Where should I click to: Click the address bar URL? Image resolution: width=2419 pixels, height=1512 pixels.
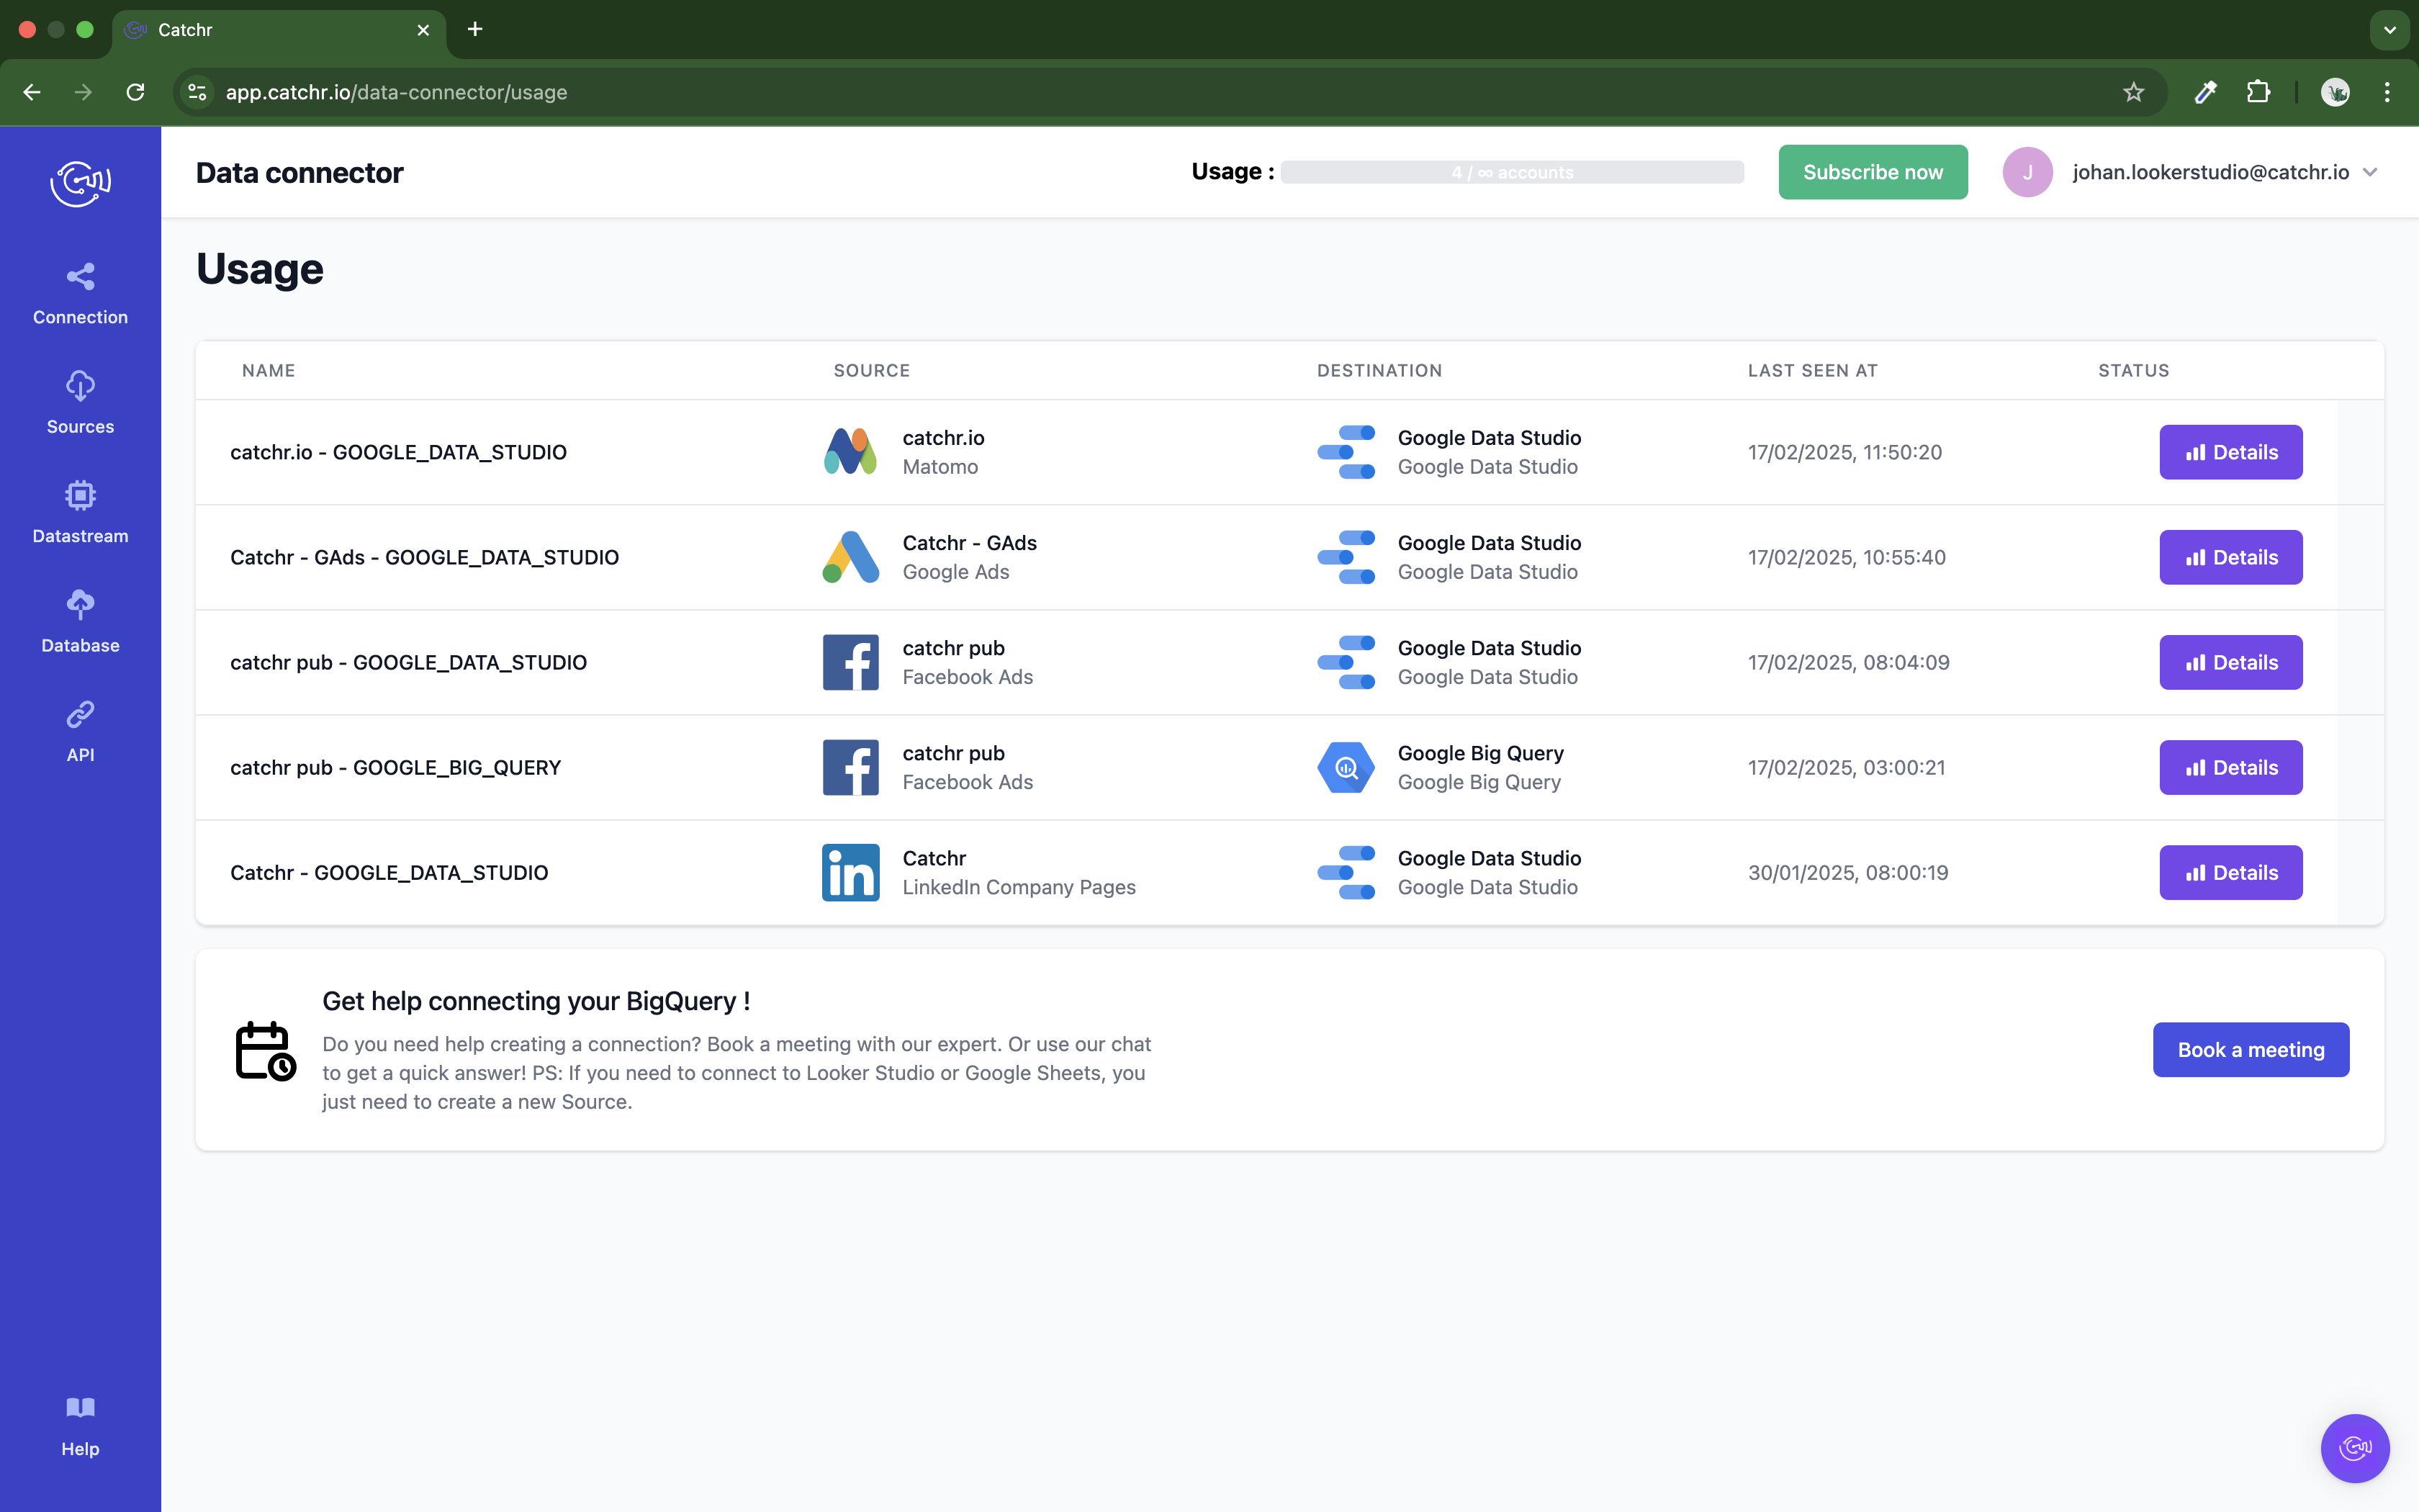point(396,92)
